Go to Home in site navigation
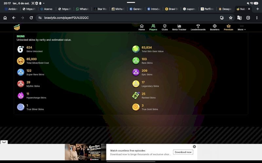262x163 pixels. pos(142,27)
